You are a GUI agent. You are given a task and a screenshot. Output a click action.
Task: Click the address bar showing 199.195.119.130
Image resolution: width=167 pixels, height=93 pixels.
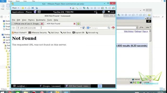[48, 28]
